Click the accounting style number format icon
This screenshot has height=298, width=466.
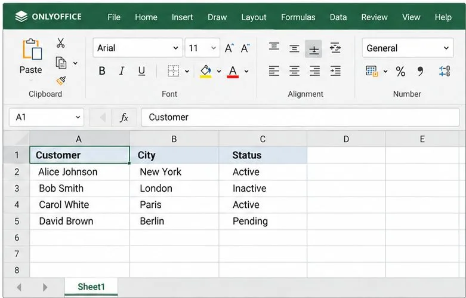[x=372, y=71]
